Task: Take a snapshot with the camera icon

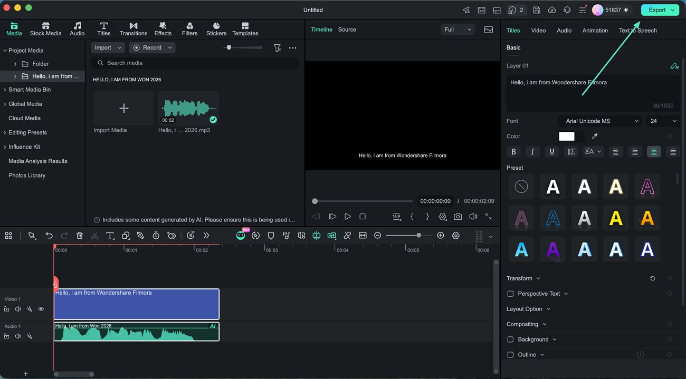Action: click(x=458, y=217)
